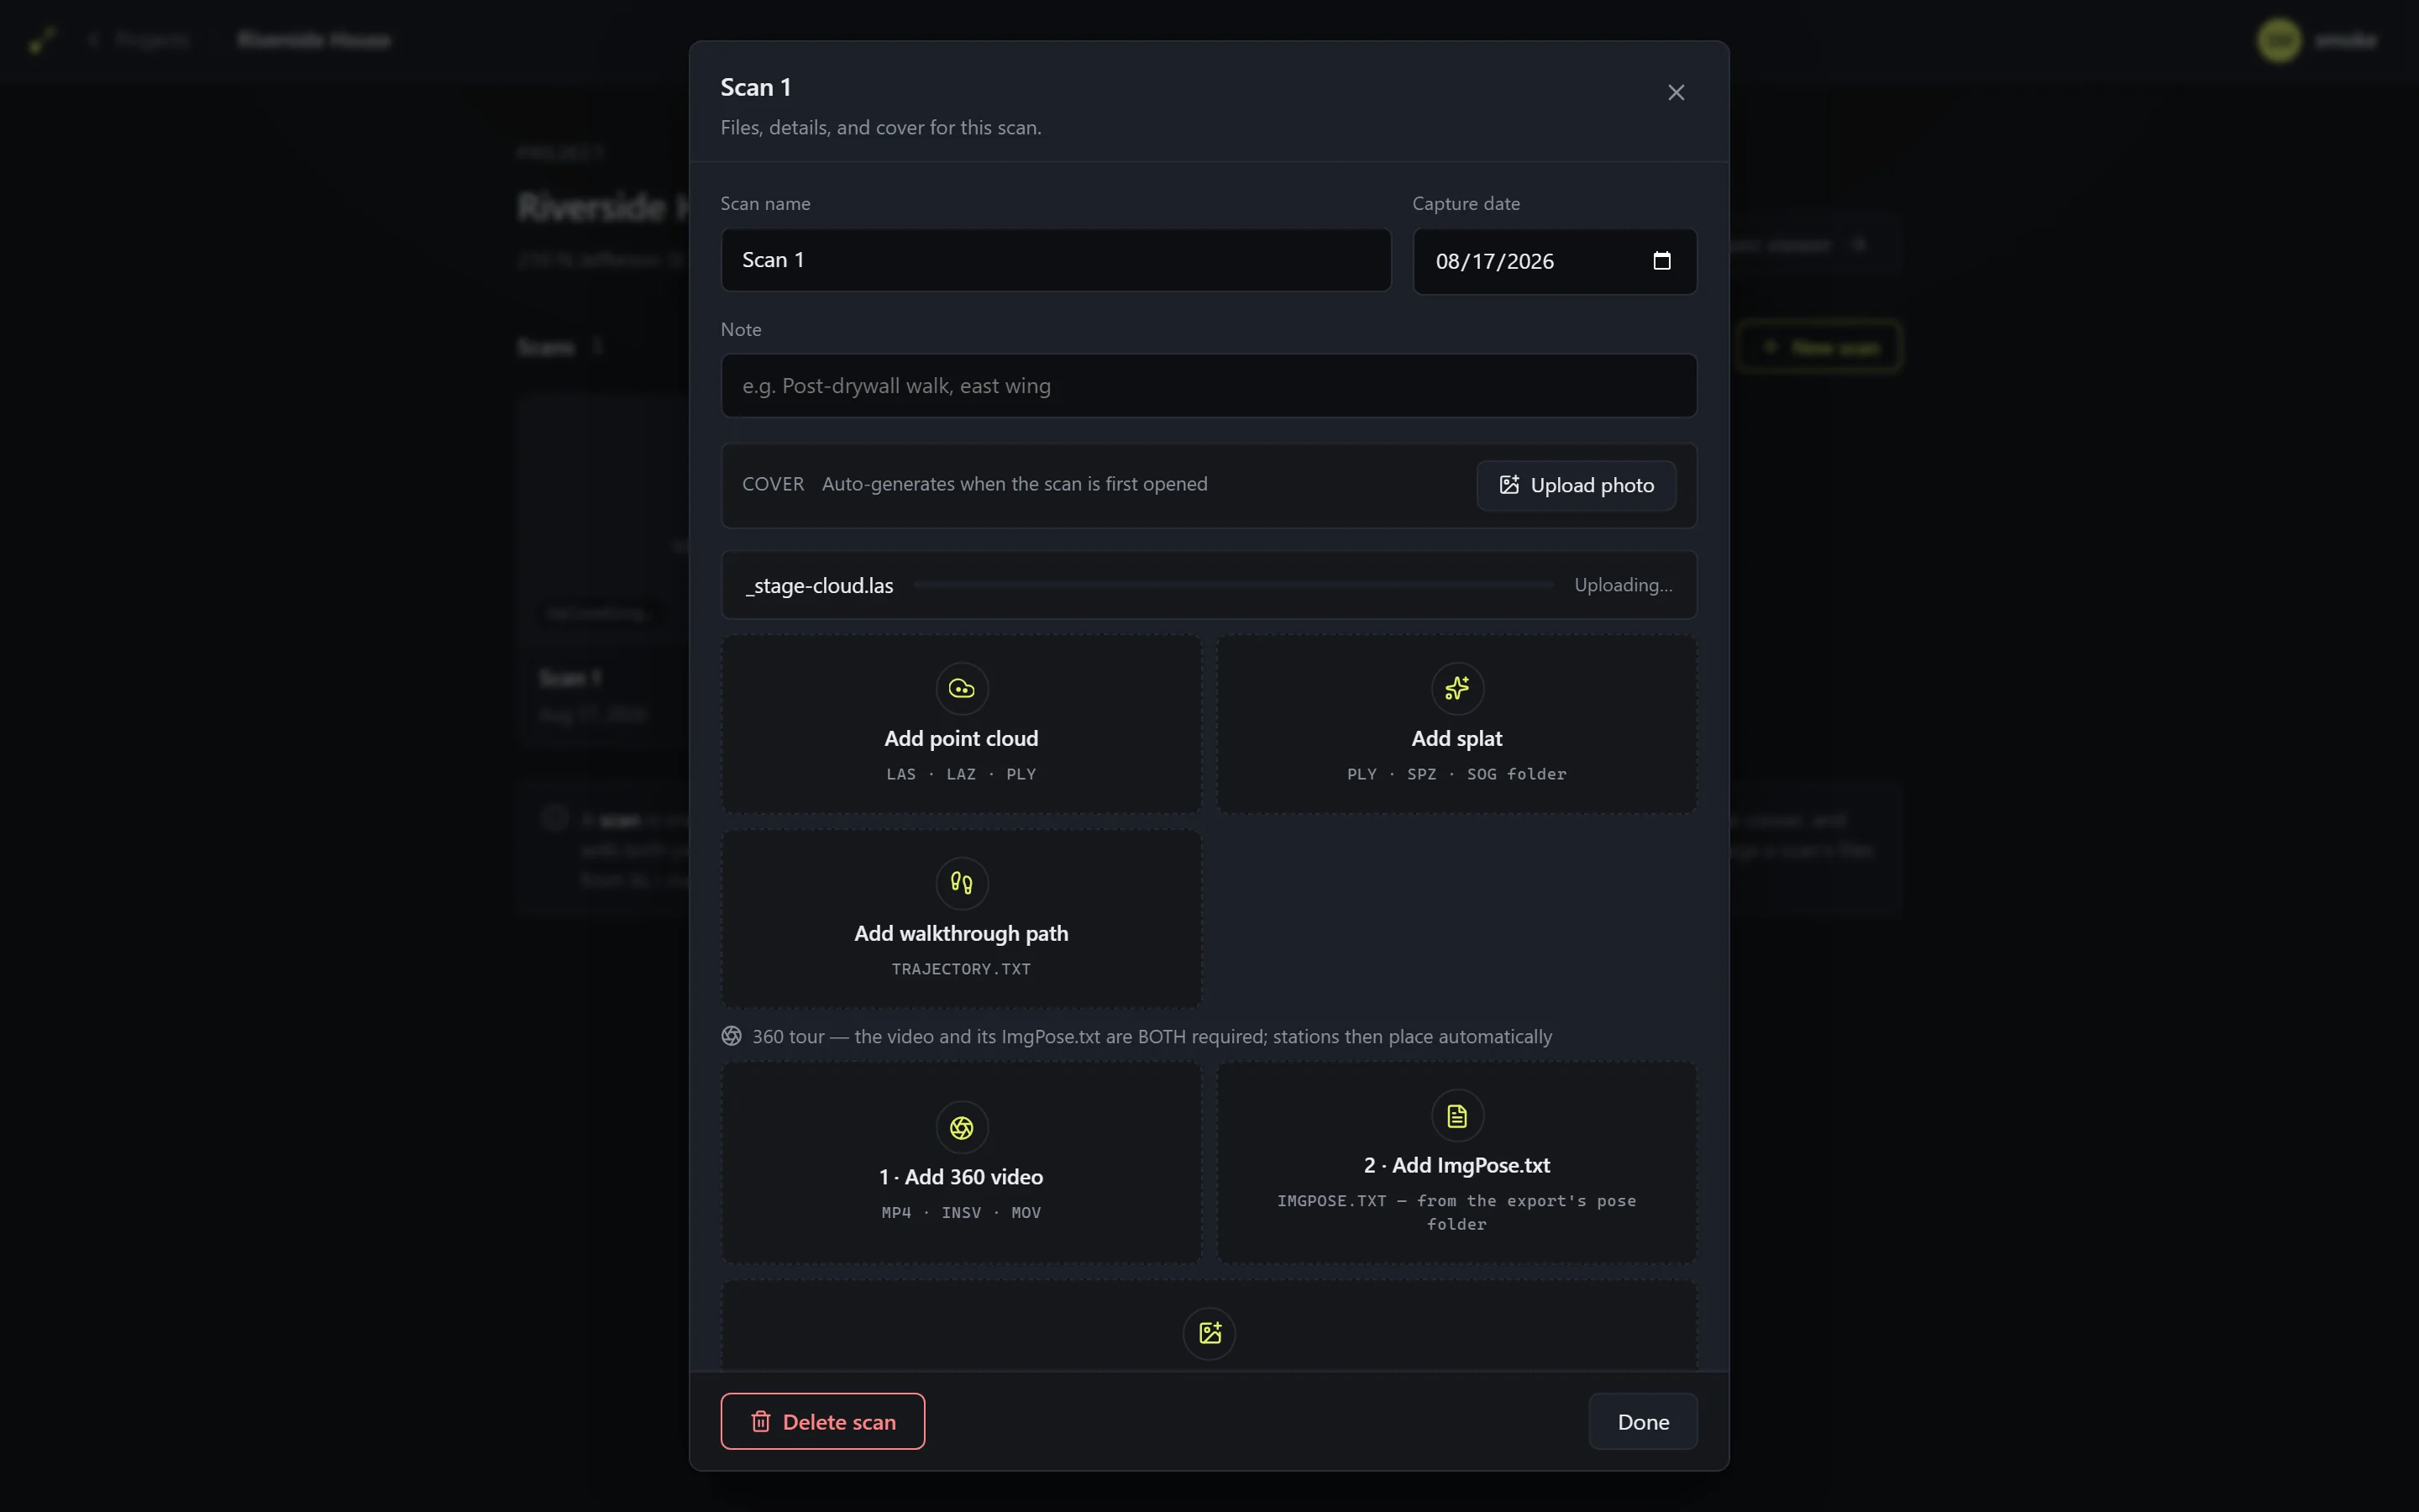This screenshot has width=2419, height=1512.
Task: Click the user avatar in background page
Action: pyautogui.click(x=2279, y=40)
